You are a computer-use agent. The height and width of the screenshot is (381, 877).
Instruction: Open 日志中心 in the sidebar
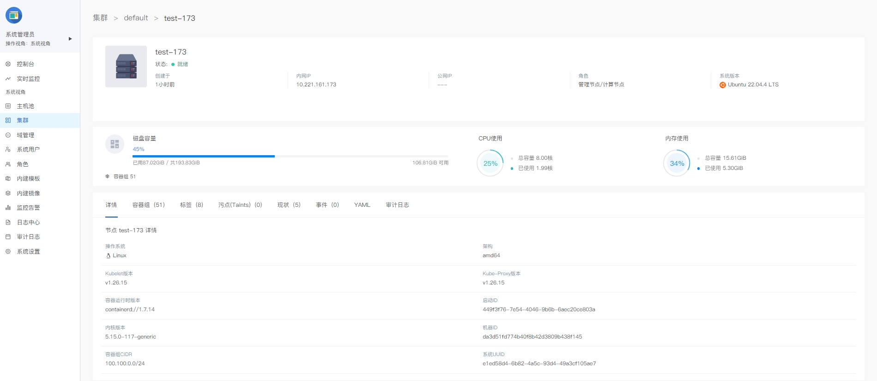click(x=28, y=223)
